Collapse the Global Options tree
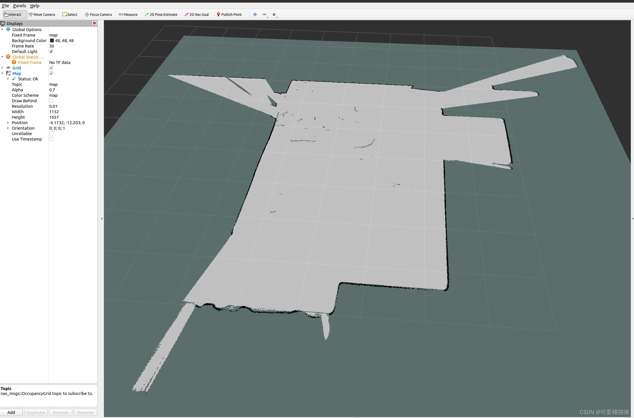The image size is (634, 418). coord(3,30)
